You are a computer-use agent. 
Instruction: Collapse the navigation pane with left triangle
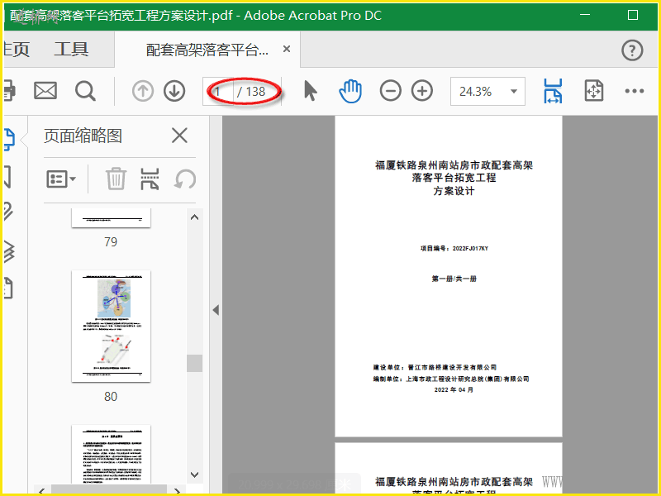point(216,311)
